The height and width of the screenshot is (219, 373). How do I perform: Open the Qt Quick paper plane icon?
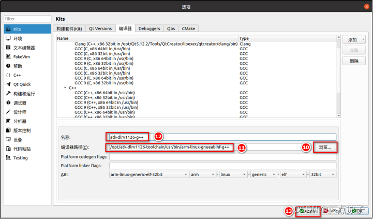9,84
